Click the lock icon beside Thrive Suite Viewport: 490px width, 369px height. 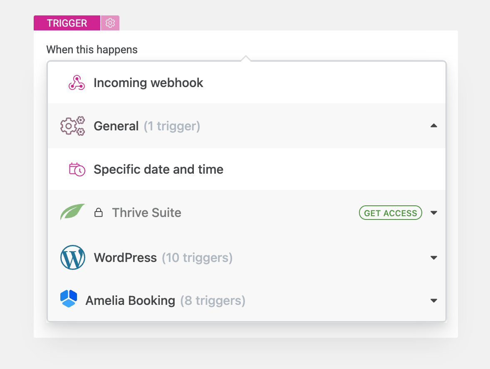coord(99,213)
